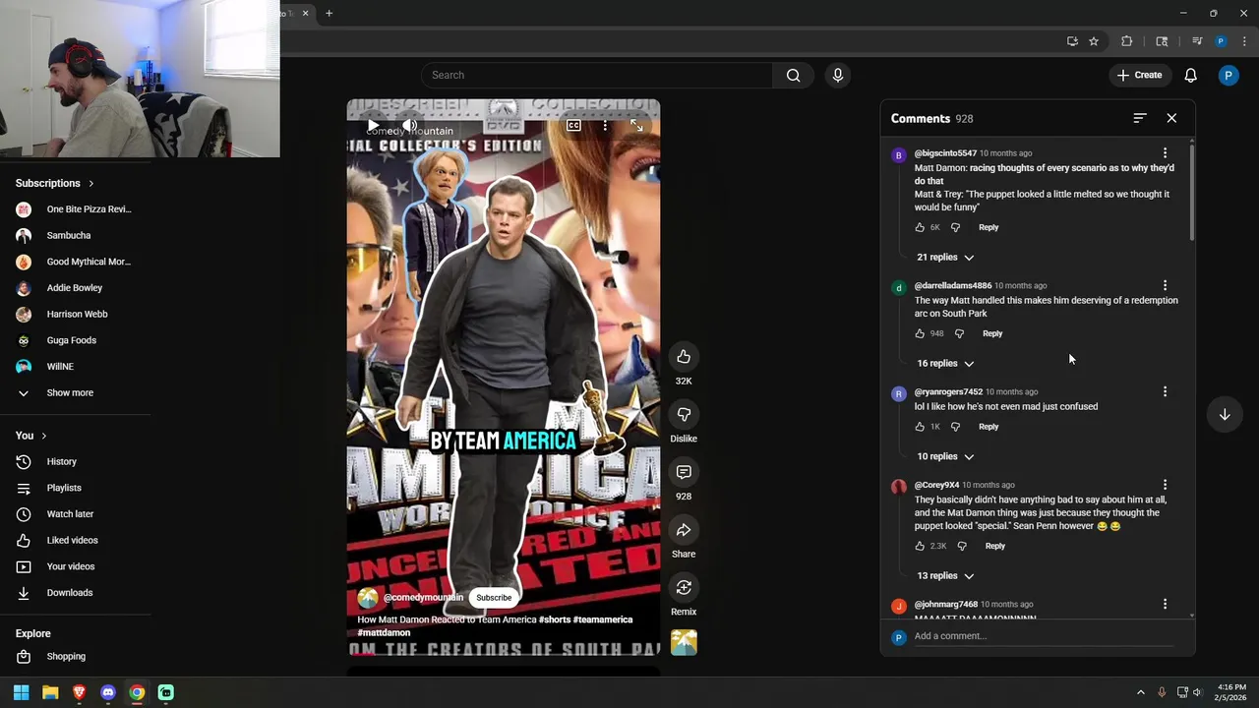Open the Create menu
Screen dimensions: 1259x708
click(x=1139, y=75)
